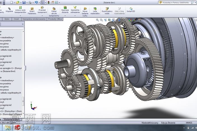Image resolution: width=197 pixels, height=131 pixels.
Task: Expand Przenieś komponent dropdown arrow
Action: 42,16
